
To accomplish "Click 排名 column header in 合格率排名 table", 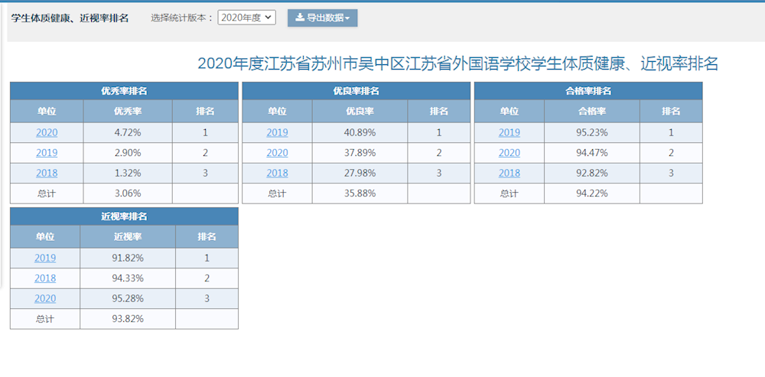I will [x=672, y=111].
